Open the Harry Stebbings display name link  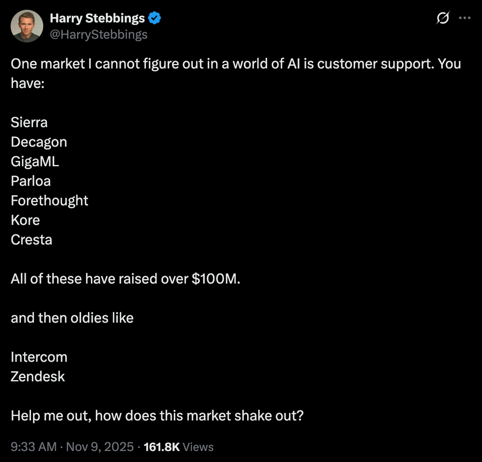[x=97, y=19]
